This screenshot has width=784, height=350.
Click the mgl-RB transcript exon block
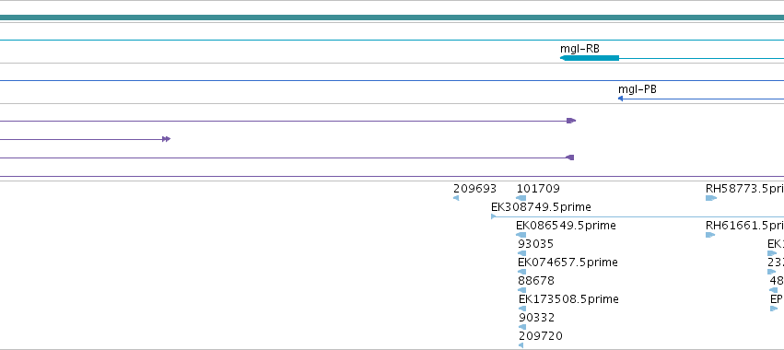(590, 58)
